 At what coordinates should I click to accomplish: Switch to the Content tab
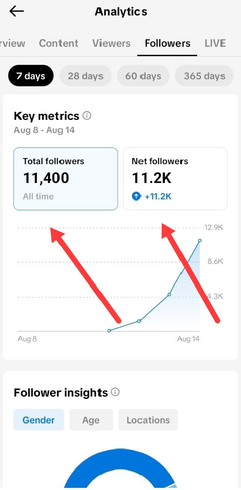59,43
